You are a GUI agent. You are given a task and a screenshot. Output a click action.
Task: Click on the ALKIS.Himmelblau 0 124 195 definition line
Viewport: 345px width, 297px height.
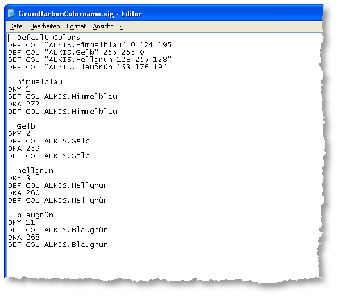point(90,45)
